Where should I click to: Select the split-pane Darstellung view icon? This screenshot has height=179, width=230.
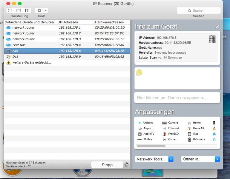(x=27, y=10)
